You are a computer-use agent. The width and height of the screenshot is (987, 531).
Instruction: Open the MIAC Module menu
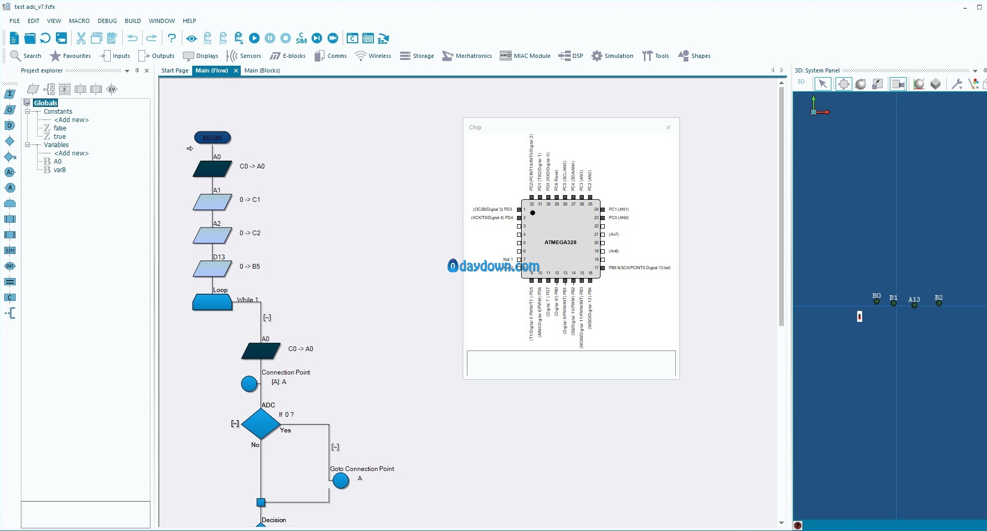525,56
